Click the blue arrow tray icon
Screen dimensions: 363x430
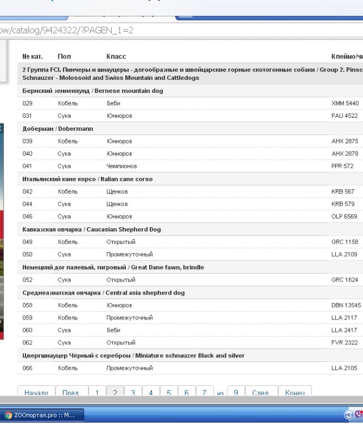pyautogui.click(x=349, y=415)
